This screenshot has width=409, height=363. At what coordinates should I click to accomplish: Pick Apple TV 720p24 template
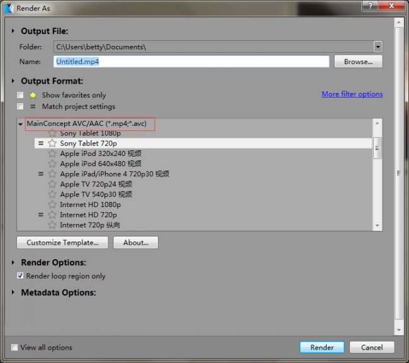coord(96,184)
